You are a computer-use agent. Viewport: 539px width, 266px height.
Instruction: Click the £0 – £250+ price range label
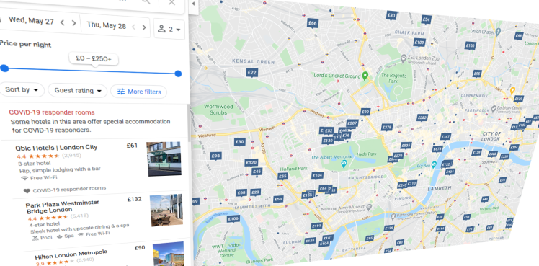pos(94,59)
